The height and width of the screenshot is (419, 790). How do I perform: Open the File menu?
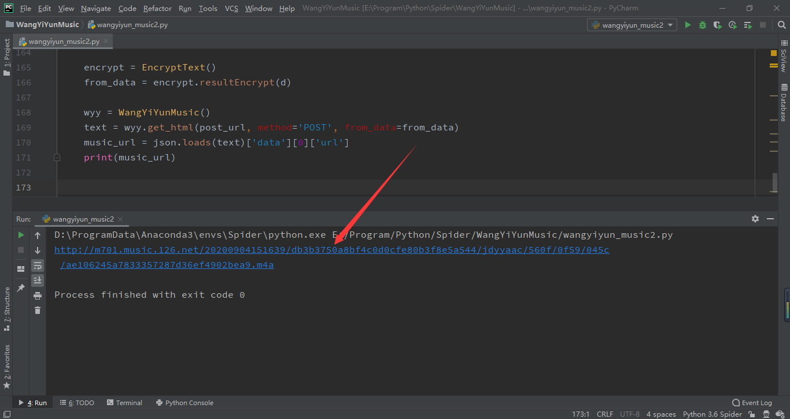coord(25,8)
